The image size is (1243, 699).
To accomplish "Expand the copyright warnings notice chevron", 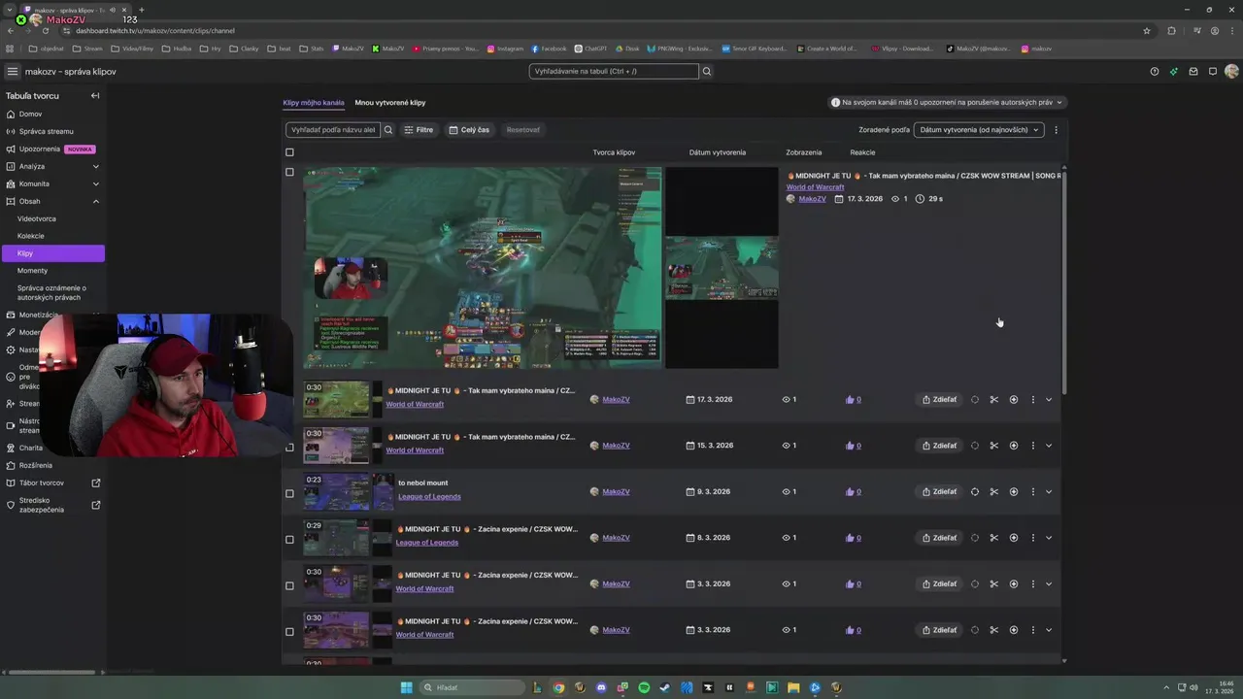I will pos(1059,102).
